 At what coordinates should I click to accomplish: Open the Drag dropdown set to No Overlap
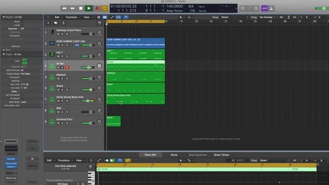(x=267, y=17)
